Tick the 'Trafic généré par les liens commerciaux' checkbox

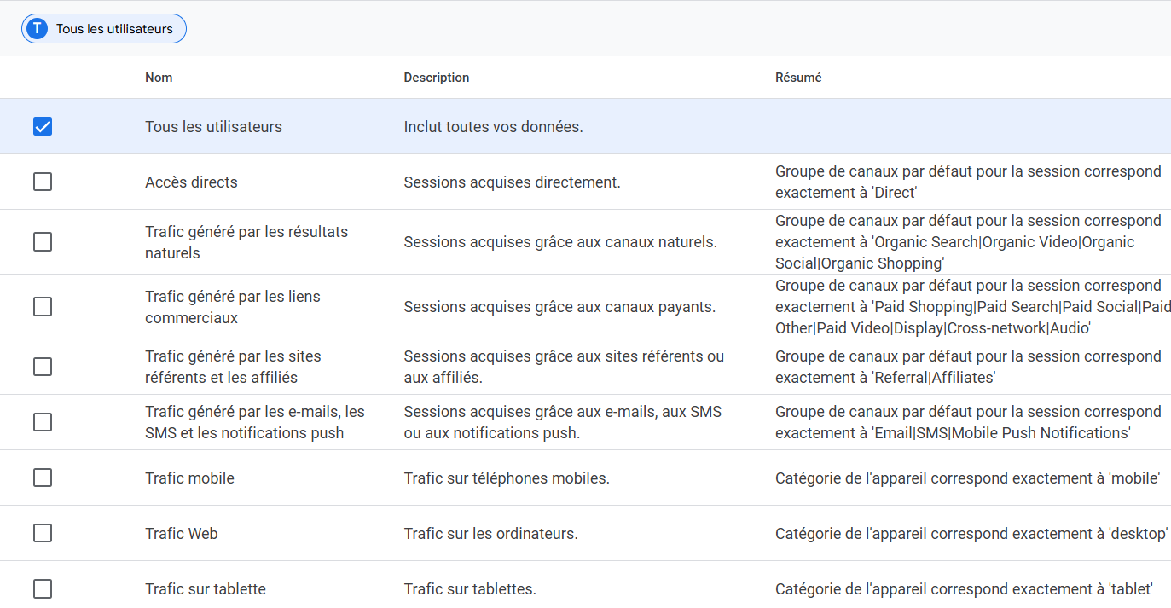click(x=43, y=307)
